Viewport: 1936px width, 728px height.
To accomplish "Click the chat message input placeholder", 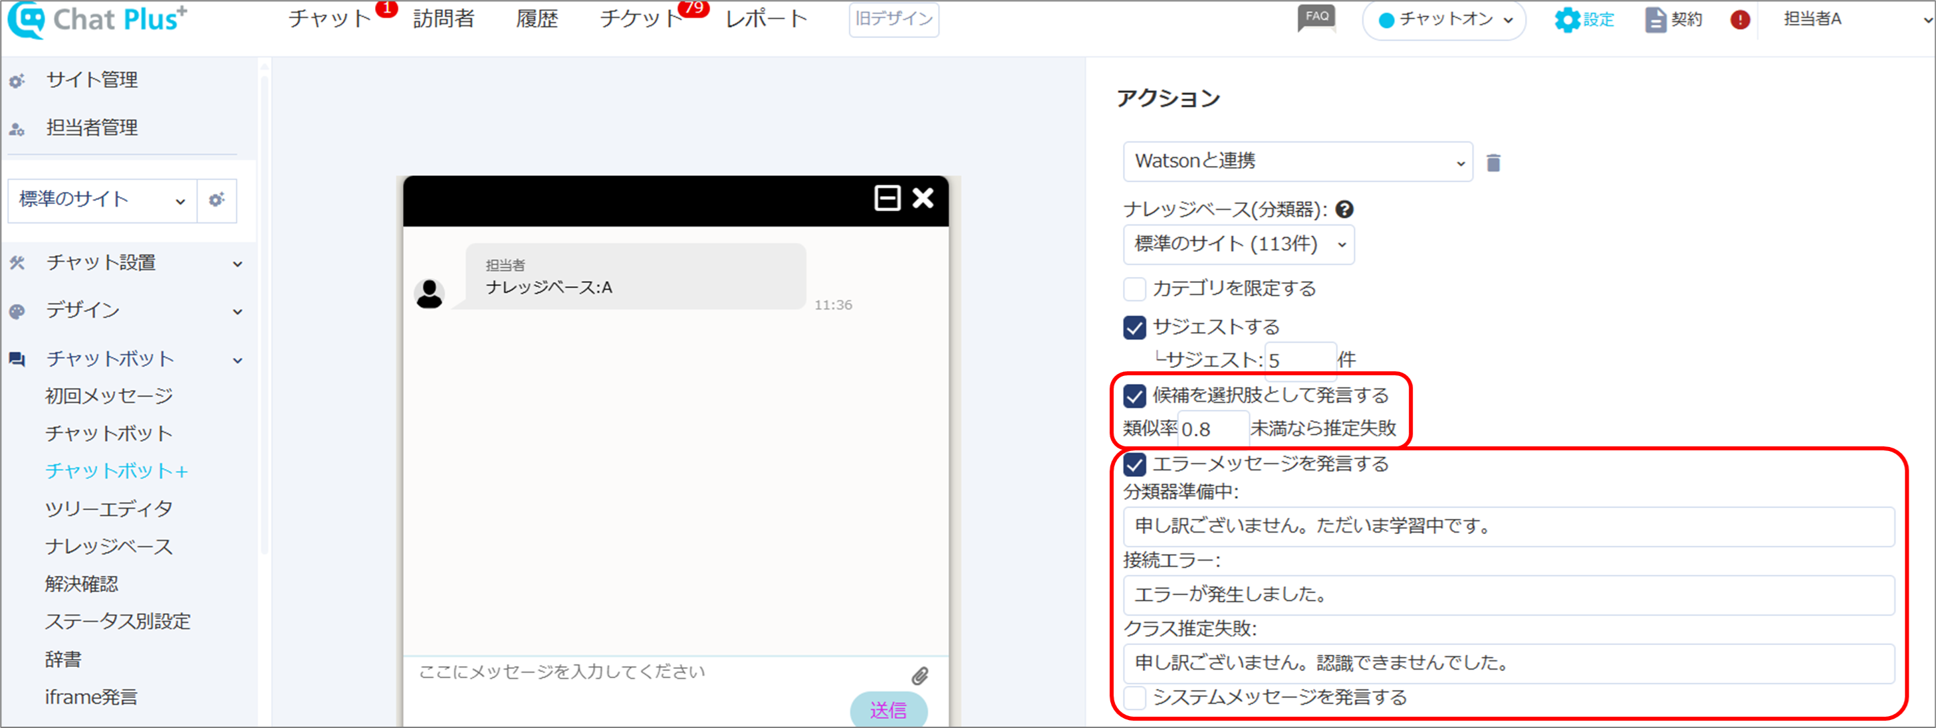I will coord(561,671).
